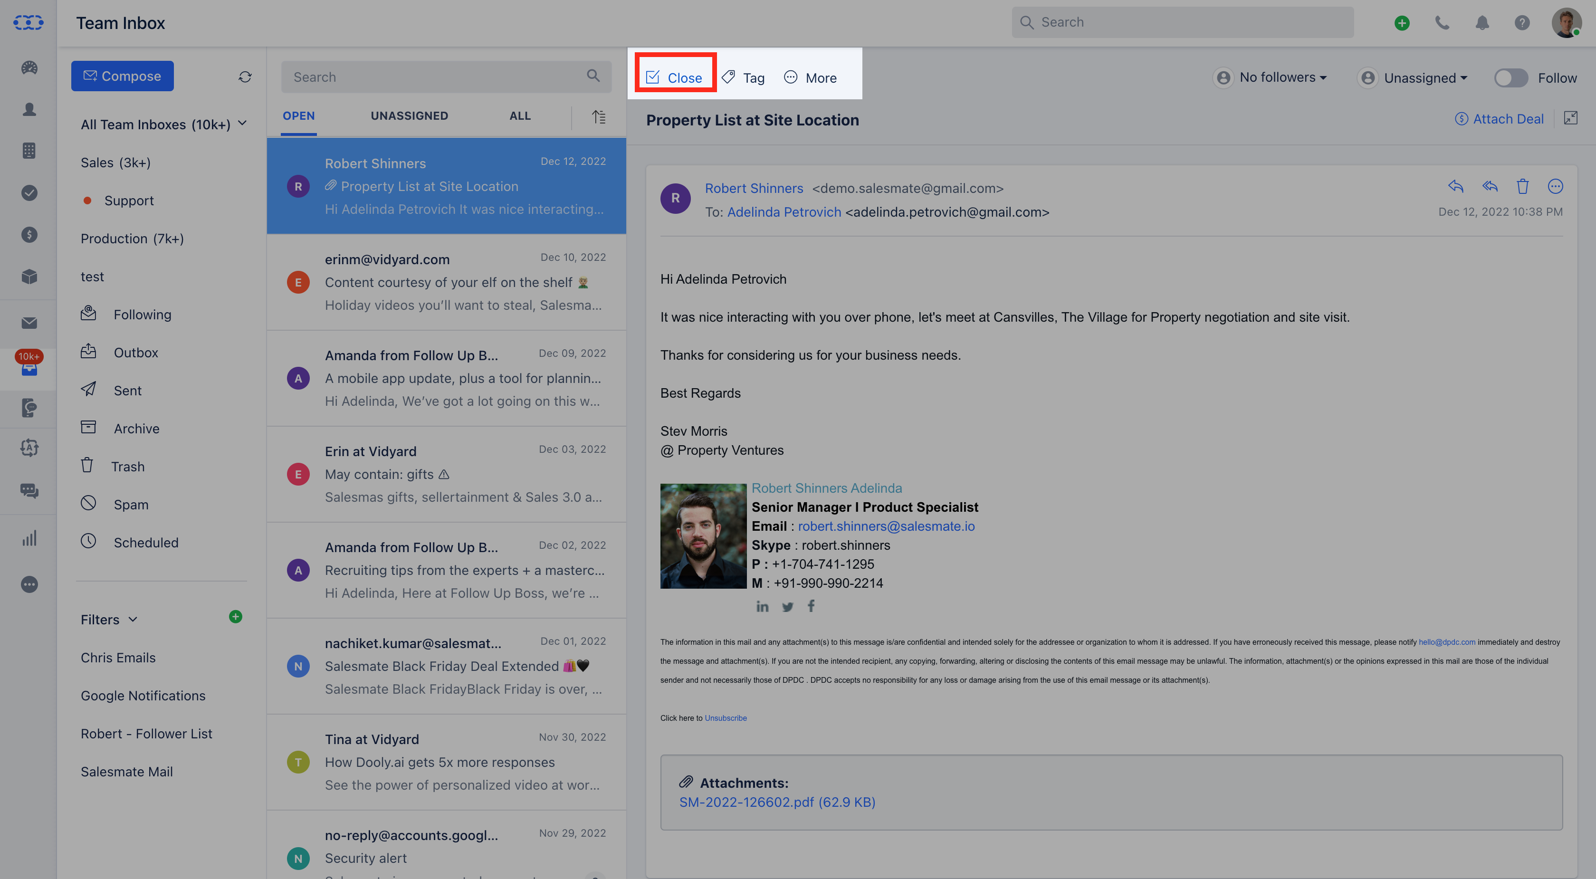Screen dimensions: 1596x879
Task: Collapse the All Team Inboxes list
Action: (243, 123)
